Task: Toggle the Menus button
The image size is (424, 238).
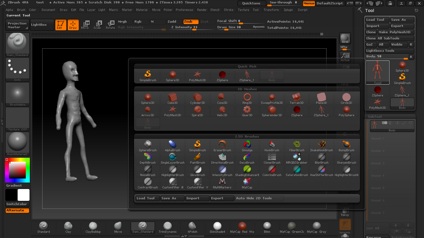Action: [309, 3]
